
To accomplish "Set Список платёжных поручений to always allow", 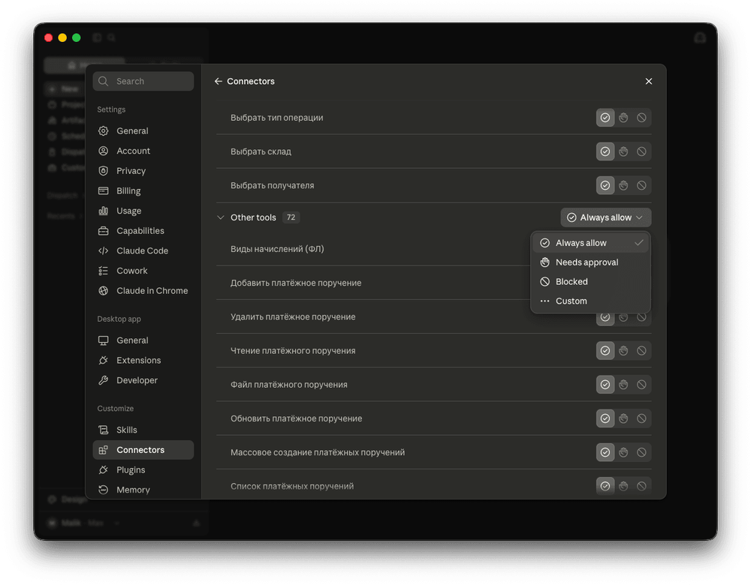I will tap(605, 487).
